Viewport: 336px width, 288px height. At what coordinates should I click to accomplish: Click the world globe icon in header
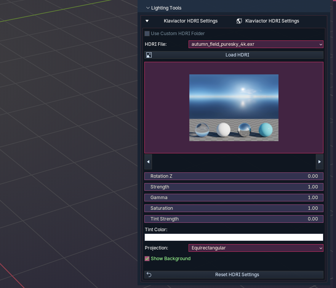coord(239,21)
